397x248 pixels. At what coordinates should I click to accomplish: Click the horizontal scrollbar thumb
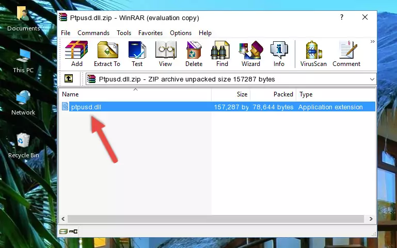(216, 219)
